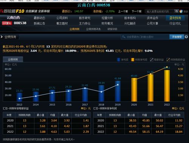Open the help question mark icon
The image size is (189, 143).
point(186,37)
